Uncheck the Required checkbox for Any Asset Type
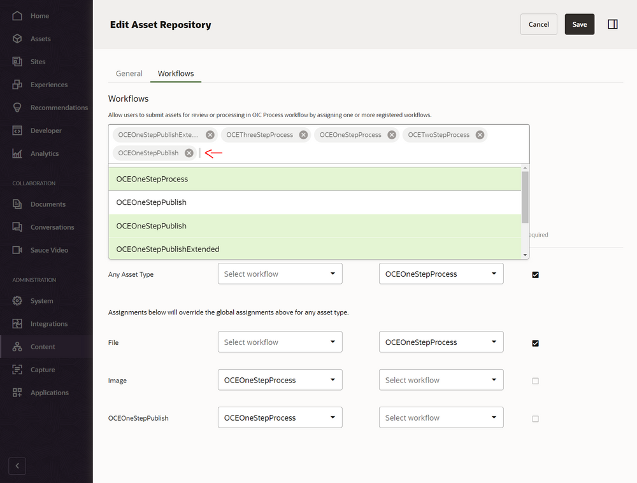 coord(535,274)
